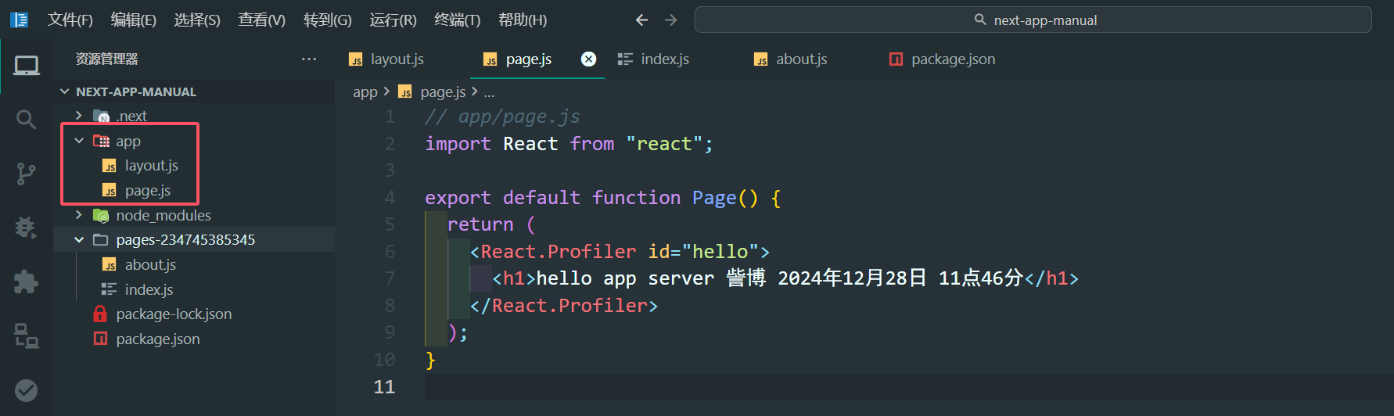Viewport: 1394px width, 416px height.
Task: Click the breadcrumb ellipsis symbol entry
Action: point(489,92)
